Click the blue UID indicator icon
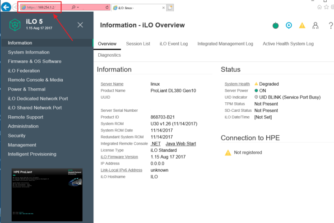The height and width of the screenshot is (223, 334). (289, 26)
